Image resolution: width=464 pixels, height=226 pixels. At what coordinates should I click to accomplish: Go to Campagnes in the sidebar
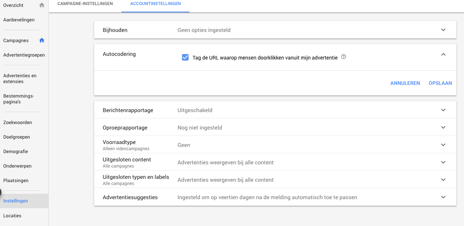click(x=16, y=40)
